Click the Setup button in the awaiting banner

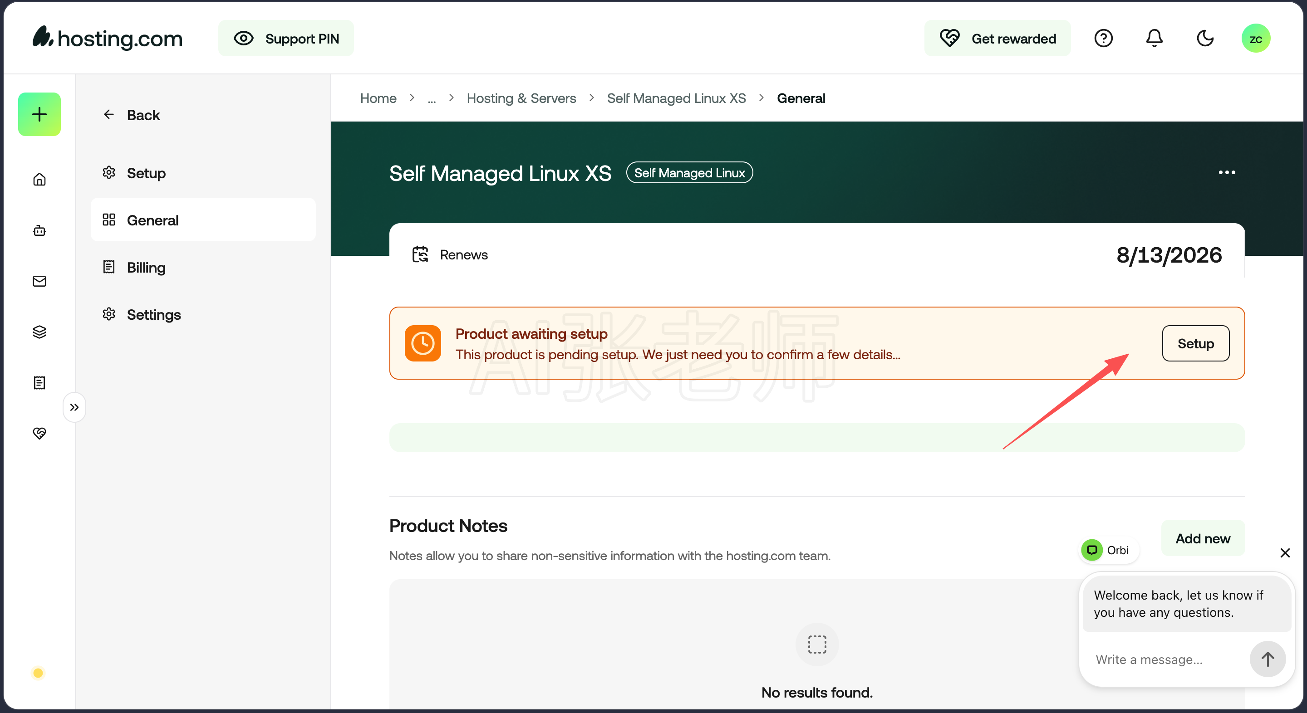click(x=1196, y=343)
